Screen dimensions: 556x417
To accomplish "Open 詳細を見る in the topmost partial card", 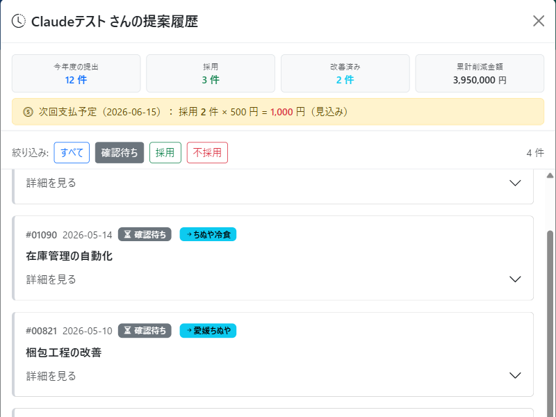I will coord(51,183).
